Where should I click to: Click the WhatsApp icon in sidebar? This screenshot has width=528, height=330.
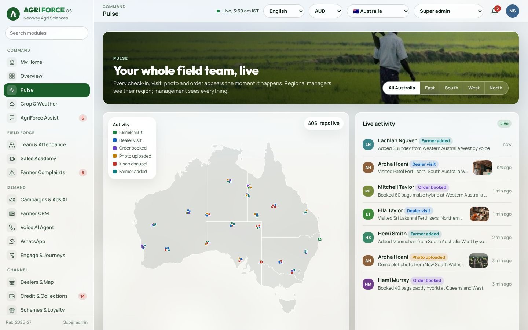coord(12,242)
